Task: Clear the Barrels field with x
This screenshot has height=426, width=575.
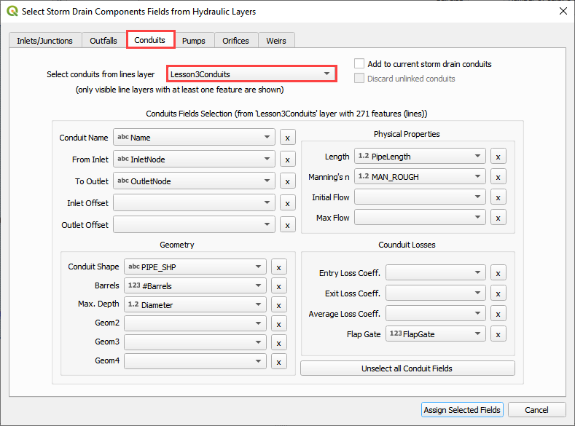Action: pyautogui.click(x=278, y=286)
